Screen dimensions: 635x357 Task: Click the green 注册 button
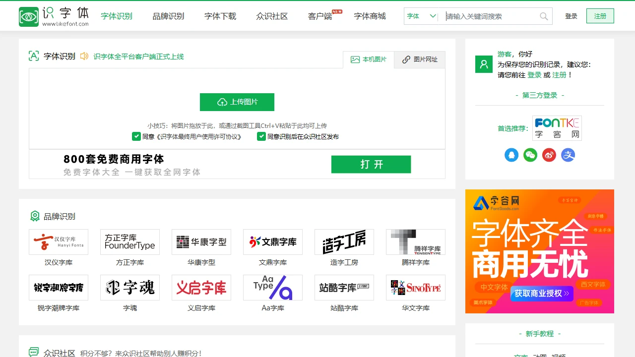pyautogui.click(x=600, y=16)
